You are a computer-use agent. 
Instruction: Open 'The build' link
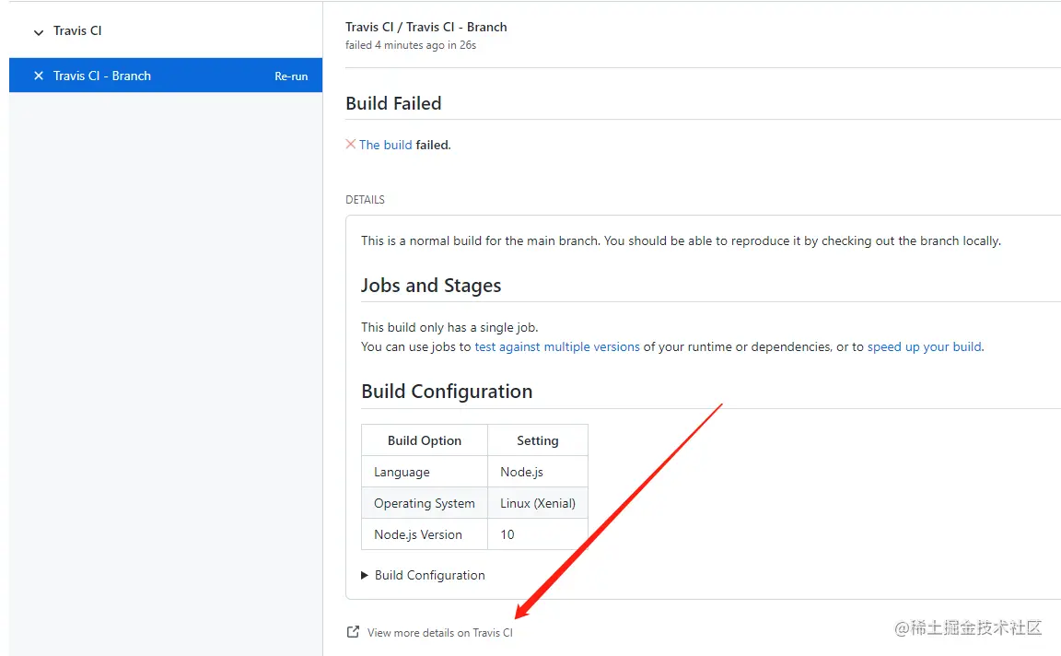[x=385, y=145]
